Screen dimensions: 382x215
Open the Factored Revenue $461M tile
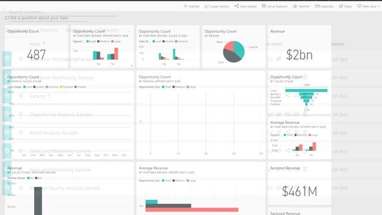(x=300, y=184)
